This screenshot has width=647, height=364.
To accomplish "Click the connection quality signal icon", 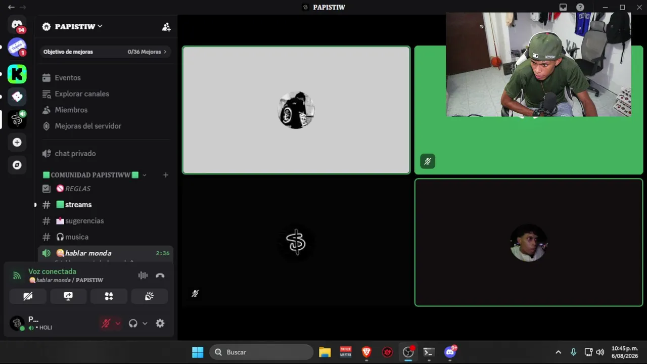I will tap(17, 276).
